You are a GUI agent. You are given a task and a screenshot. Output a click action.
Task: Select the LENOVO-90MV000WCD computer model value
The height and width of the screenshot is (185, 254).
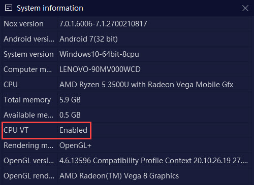tap(100, 69)
